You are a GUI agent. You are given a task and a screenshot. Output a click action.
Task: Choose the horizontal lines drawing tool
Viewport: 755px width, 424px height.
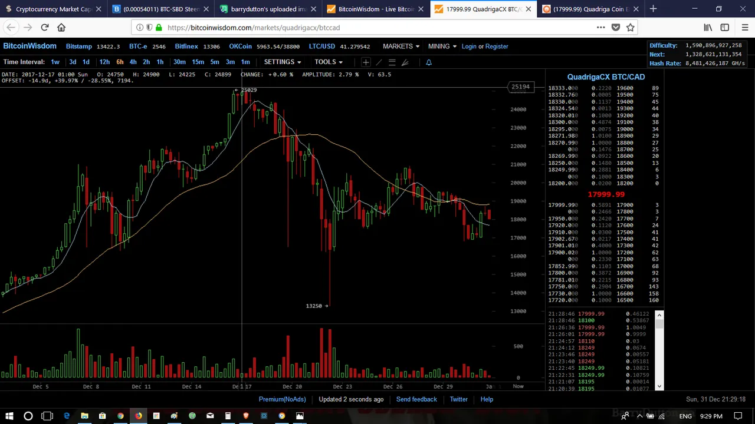pos(392,62)
